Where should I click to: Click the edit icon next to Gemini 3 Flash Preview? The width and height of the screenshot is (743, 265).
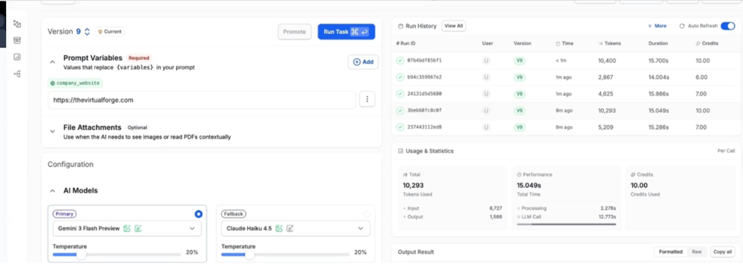(x=138, y=228)
